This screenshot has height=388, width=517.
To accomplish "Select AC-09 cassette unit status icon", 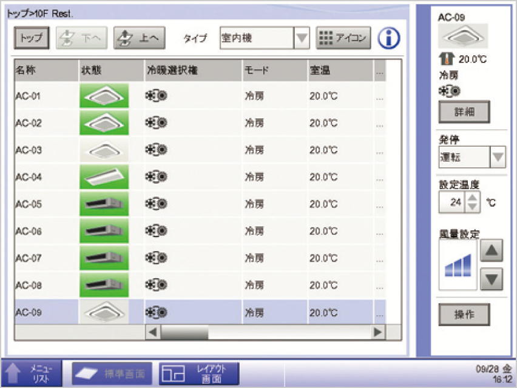I will 104,312.
